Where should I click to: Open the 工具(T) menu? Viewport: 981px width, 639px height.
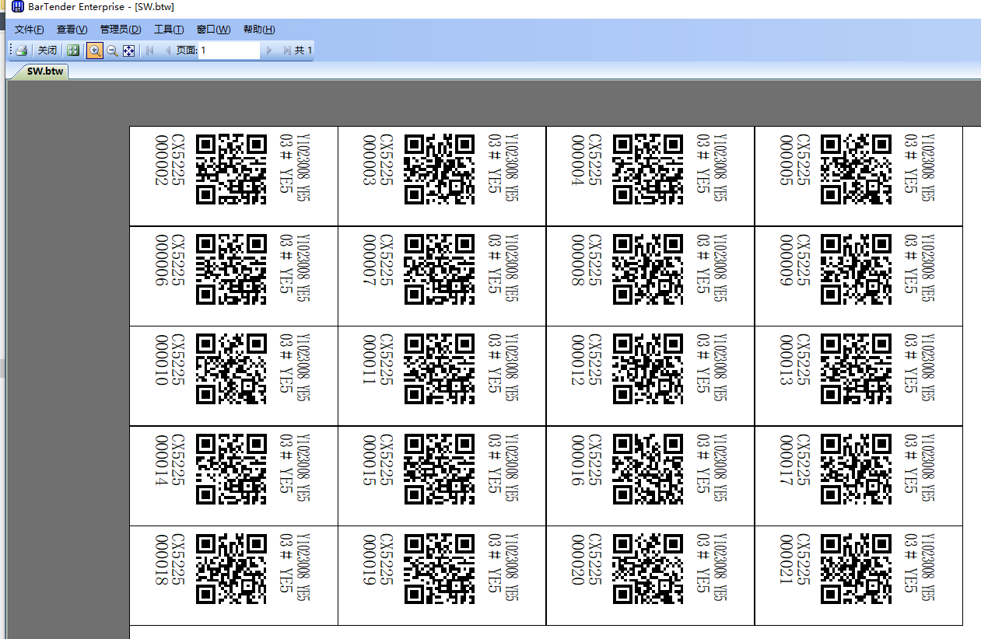point(169,30)
